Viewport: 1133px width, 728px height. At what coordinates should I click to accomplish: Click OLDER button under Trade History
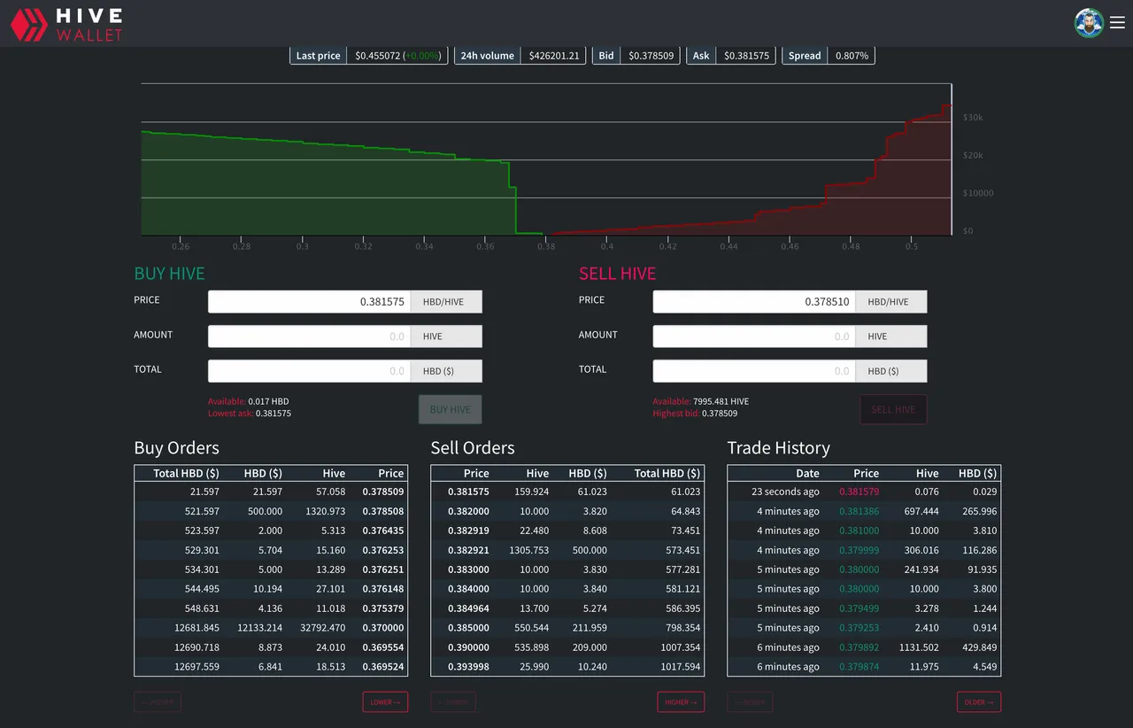coord(978,702)
